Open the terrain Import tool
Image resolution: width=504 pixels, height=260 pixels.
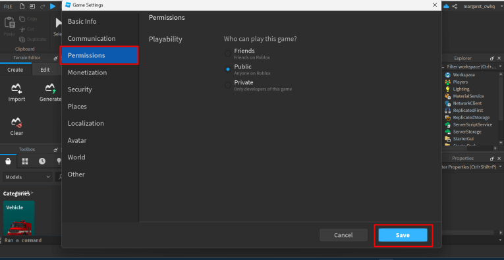point(16,93)
